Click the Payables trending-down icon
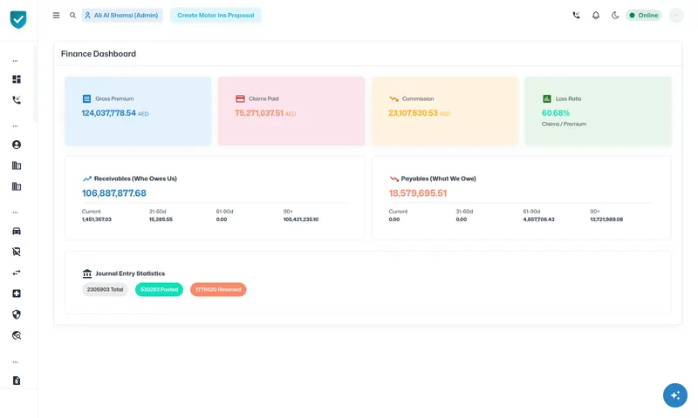 click(x=394, y=179)
